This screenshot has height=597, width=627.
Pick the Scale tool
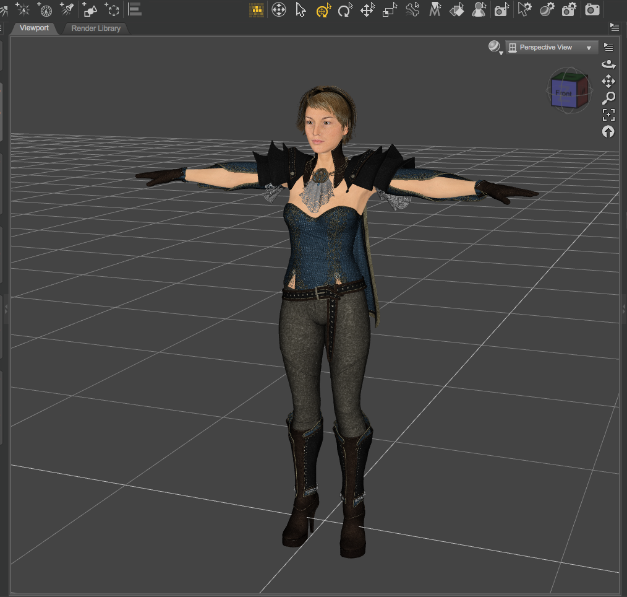(x=390, y=10)
